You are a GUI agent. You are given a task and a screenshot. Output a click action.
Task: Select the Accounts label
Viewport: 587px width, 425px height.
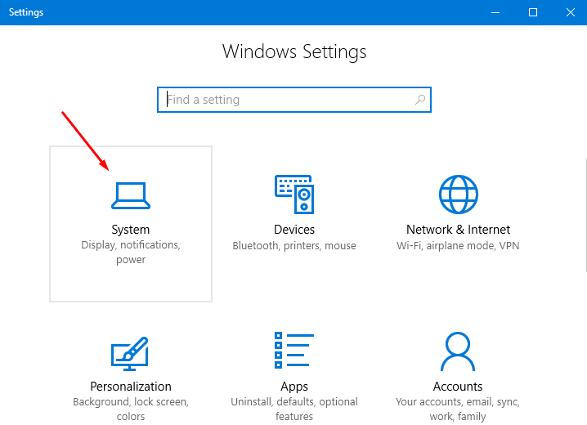point(458,386)
